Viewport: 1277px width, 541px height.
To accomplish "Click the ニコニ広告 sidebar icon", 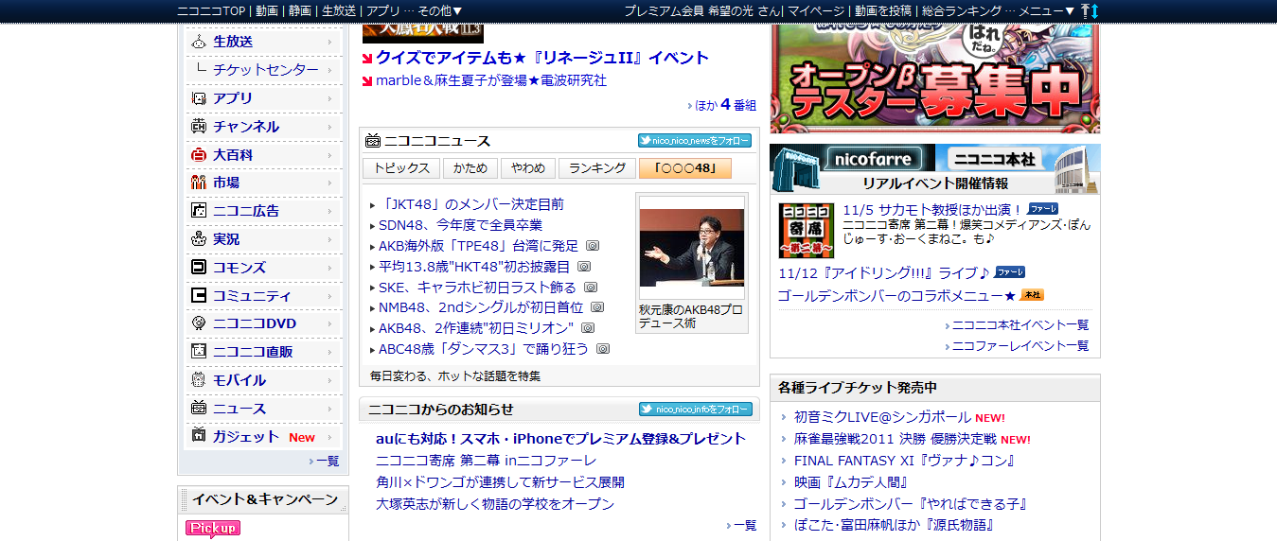I will point(199,211).
